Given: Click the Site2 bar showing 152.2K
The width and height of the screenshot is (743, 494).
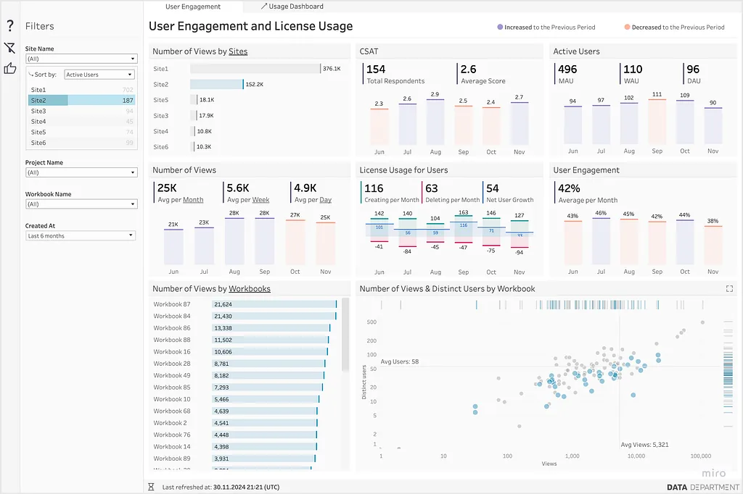Looking at the screenshot, I should click(x=216, y=84).
